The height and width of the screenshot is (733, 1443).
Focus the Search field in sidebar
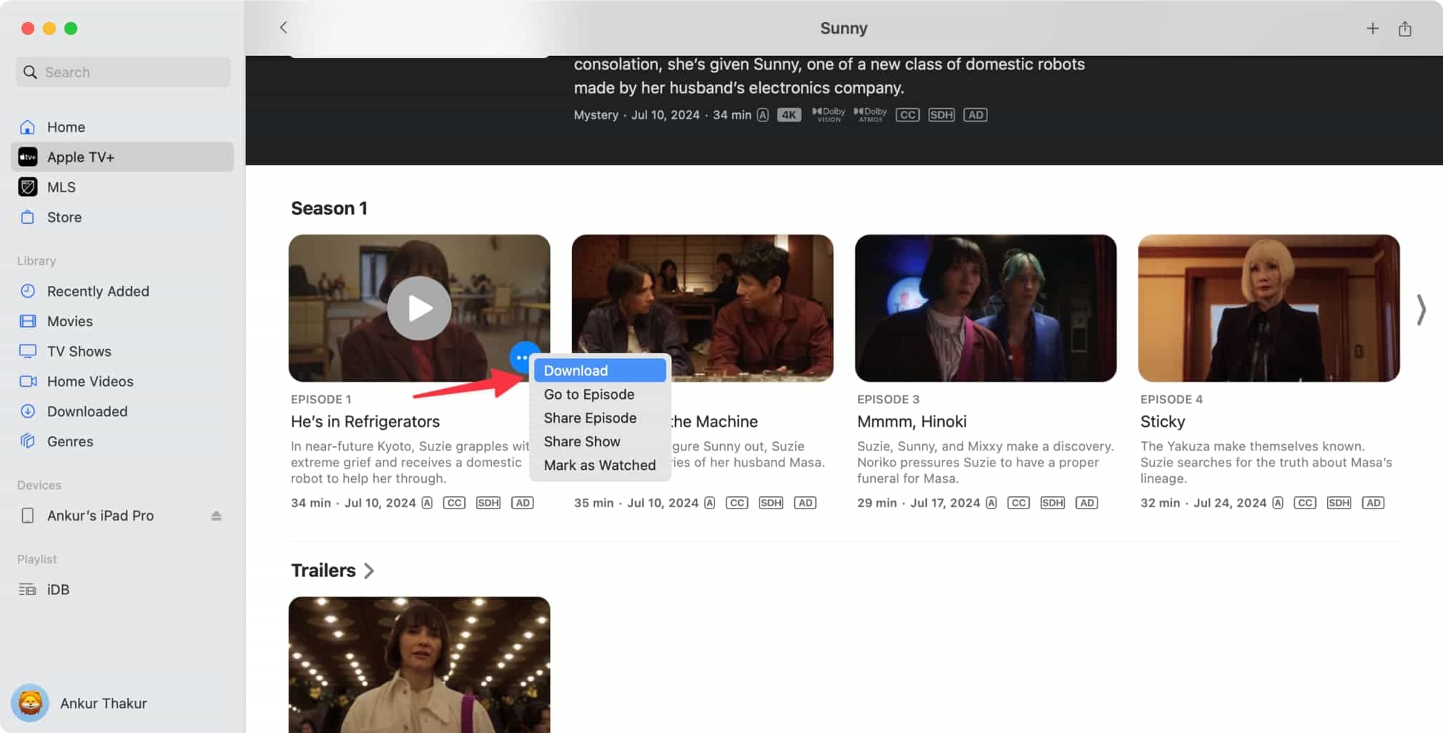(123, 72)
